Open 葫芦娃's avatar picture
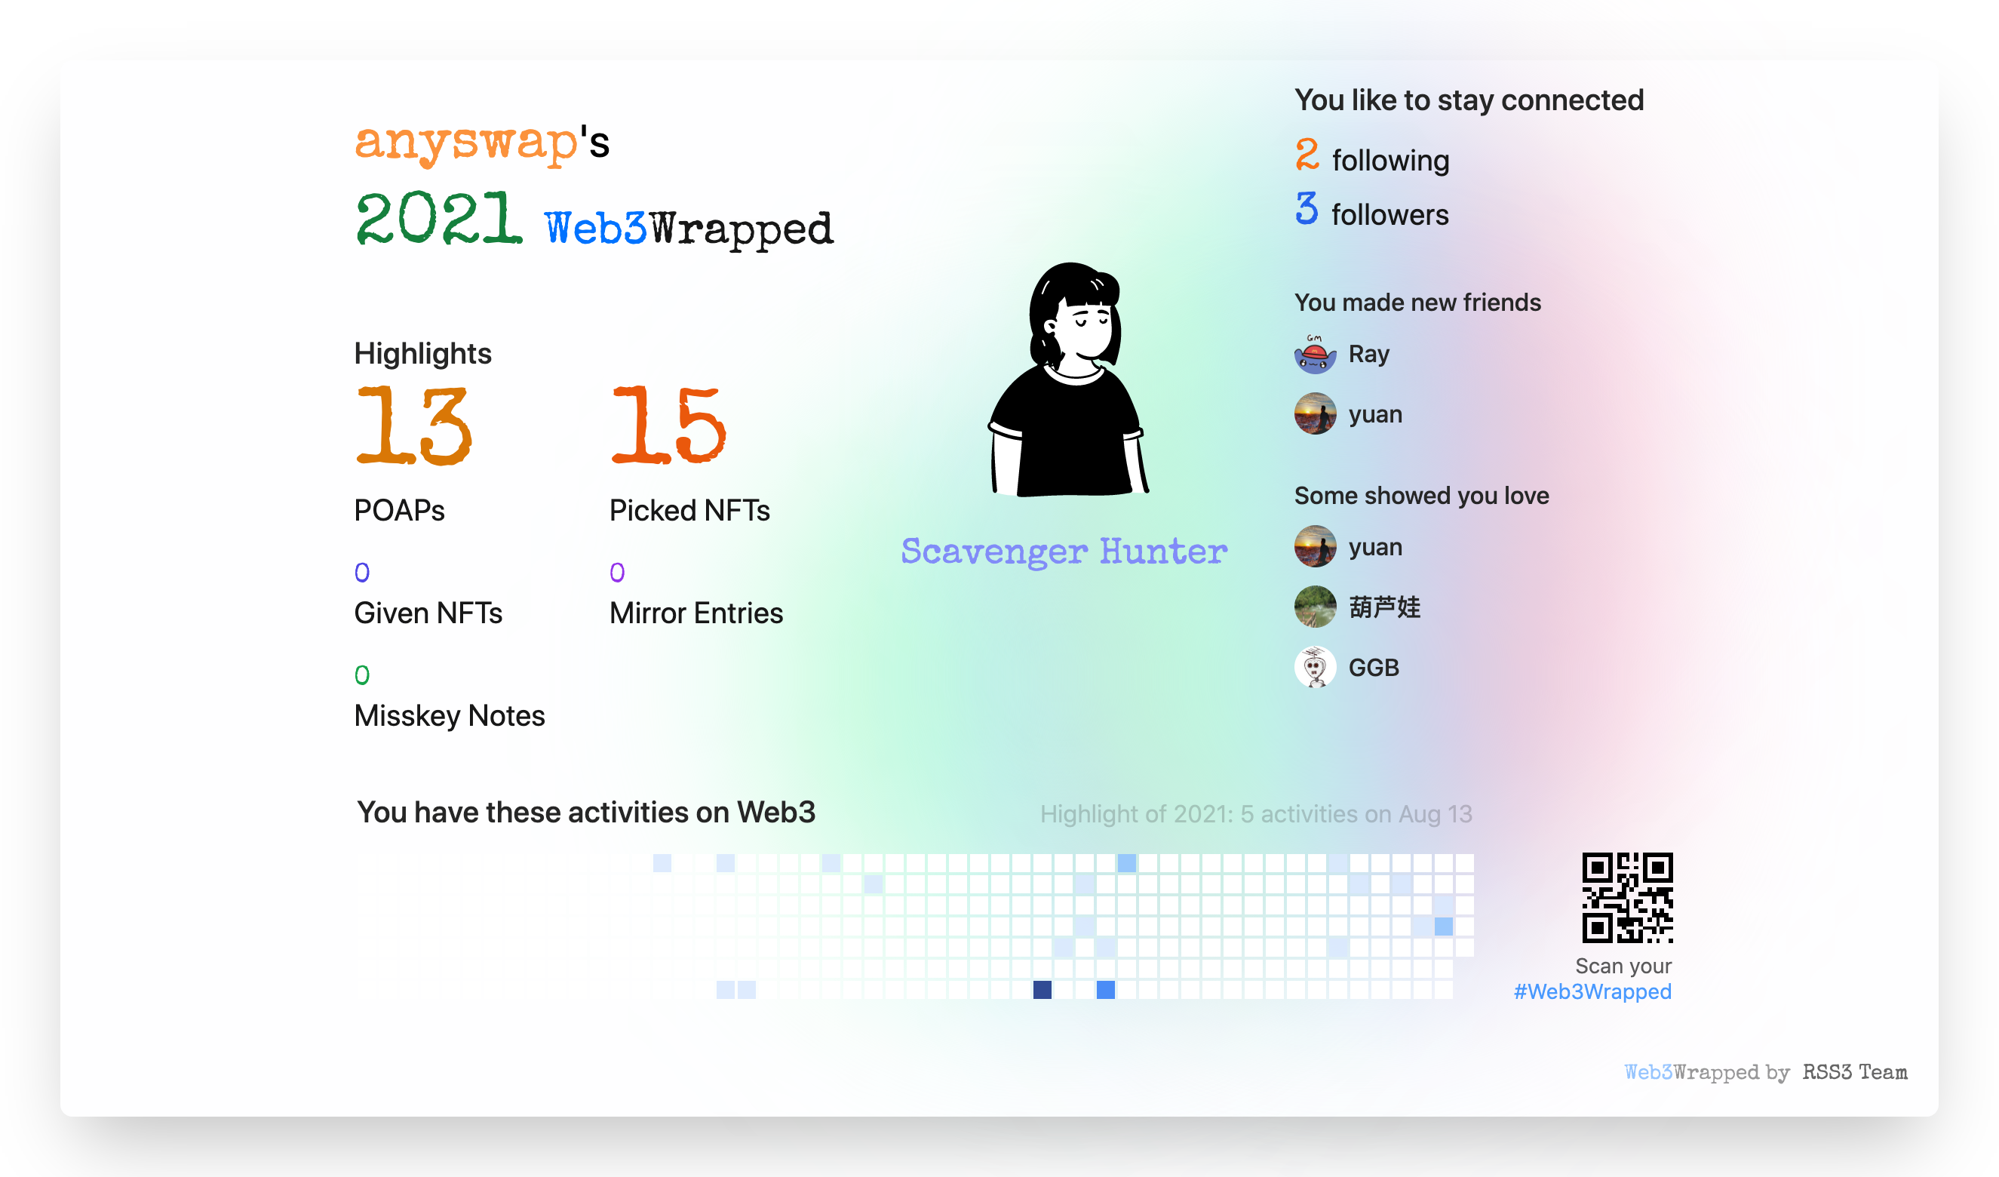Image resolution: width=1999 pixels, height=1177 pixels. pos(1314,607)
